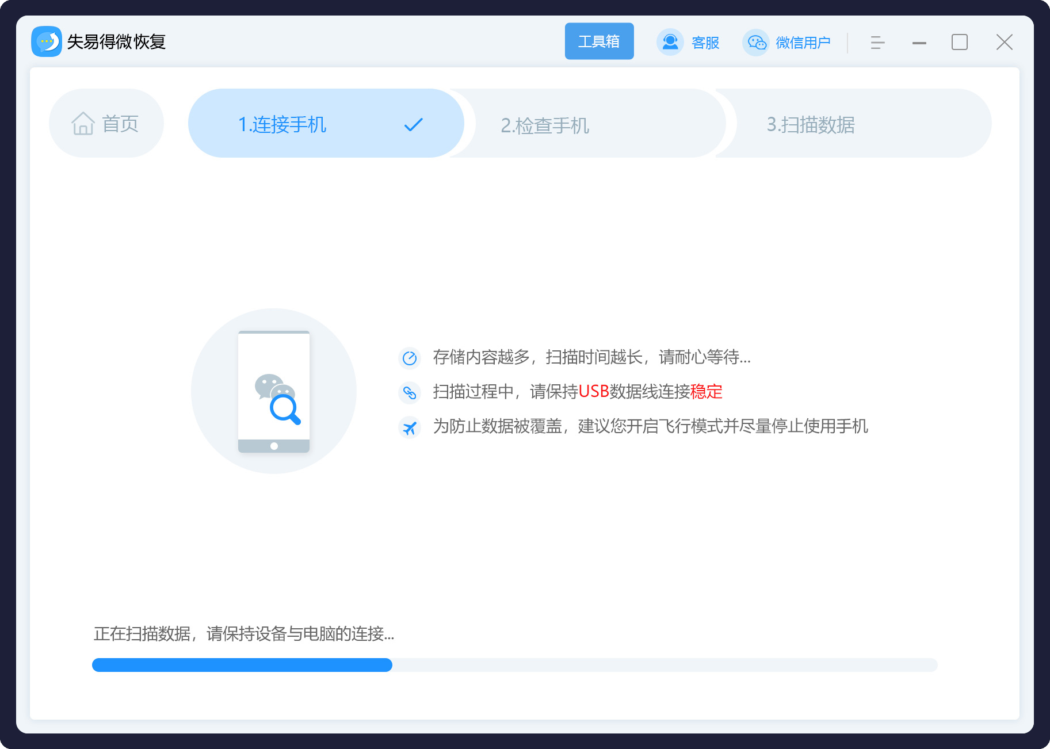Viewport: 1050px width, 749px height.
Task: Click the chain-link icon next to the USB tip
Action: 410,392
